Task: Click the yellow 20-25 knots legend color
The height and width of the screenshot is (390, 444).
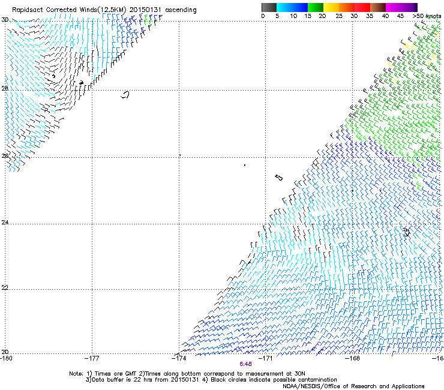Action: pyautogui.click(x=331, y=7)
